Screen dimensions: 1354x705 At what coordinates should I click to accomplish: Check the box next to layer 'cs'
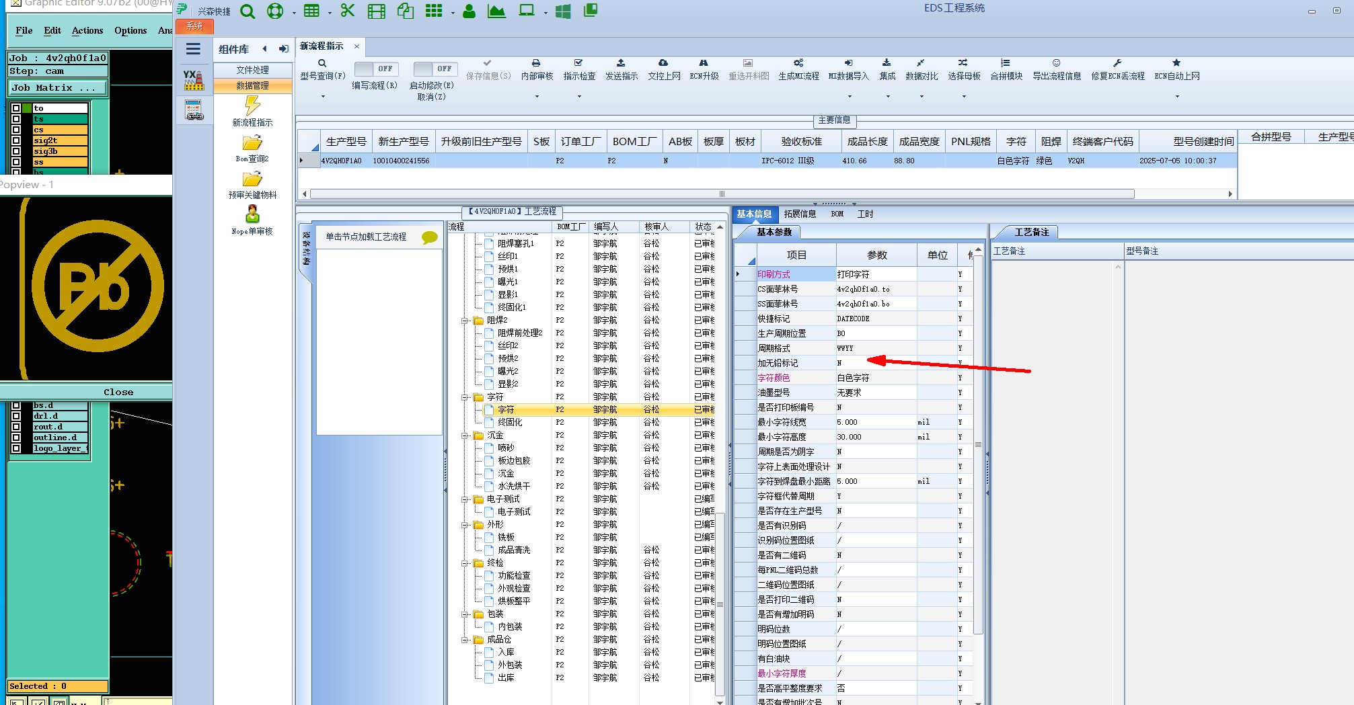[16, 130]
